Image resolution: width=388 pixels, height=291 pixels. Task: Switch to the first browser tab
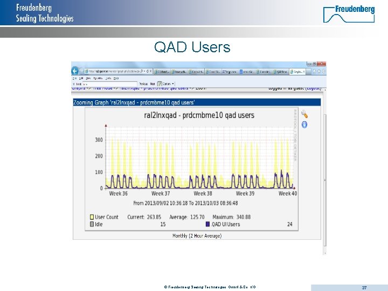tap(162, 72)
